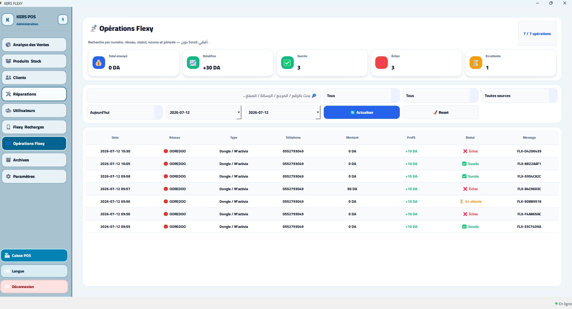Click the K logo avatar icon

pos(8,20)
